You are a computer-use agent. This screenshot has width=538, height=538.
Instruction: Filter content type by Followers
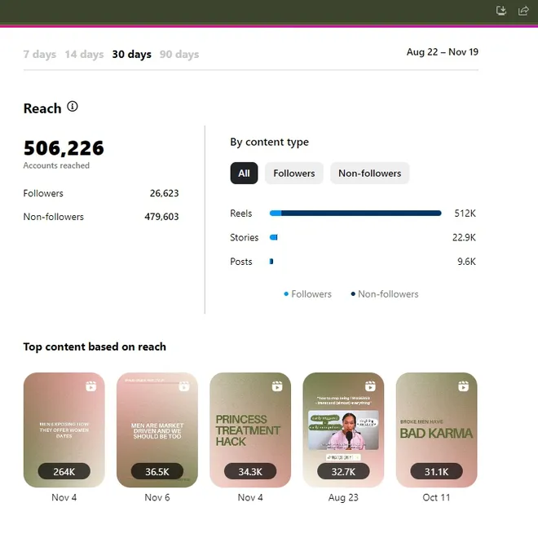(x=294, y=174)
